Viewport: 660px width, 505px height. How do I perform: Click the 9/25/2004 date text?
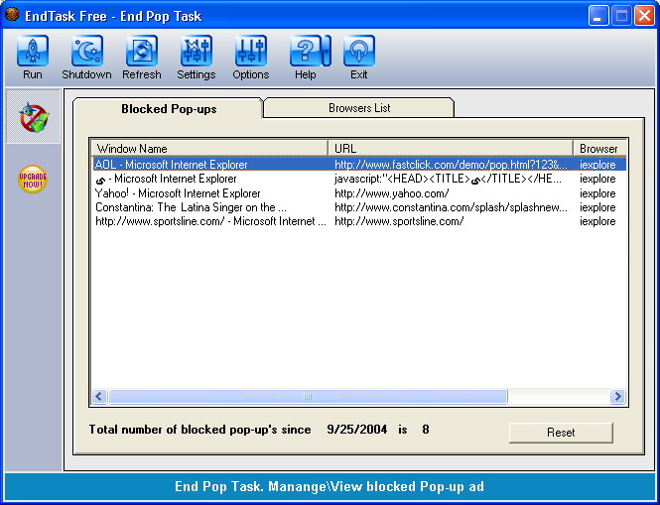[357, 430]
